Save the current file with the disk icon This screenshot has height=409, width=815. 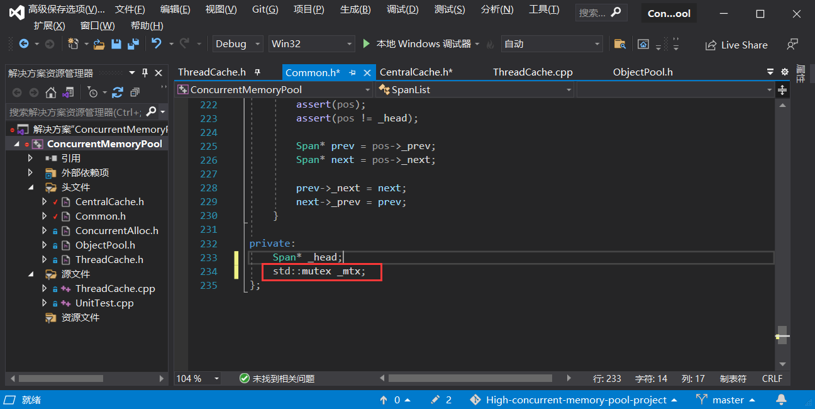click(116, 44)
